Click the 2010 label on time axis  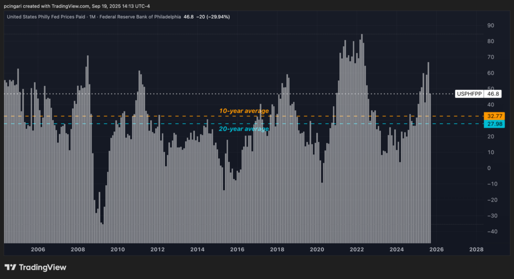click(x=117, y=249)
